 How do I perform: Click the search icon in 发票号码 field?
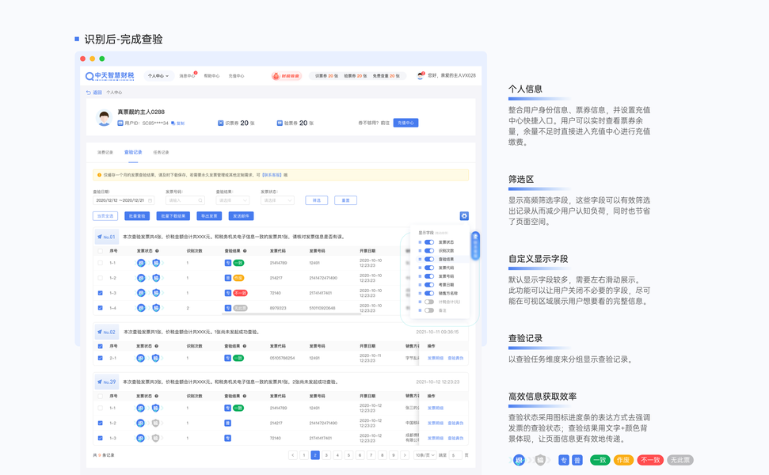200,200
